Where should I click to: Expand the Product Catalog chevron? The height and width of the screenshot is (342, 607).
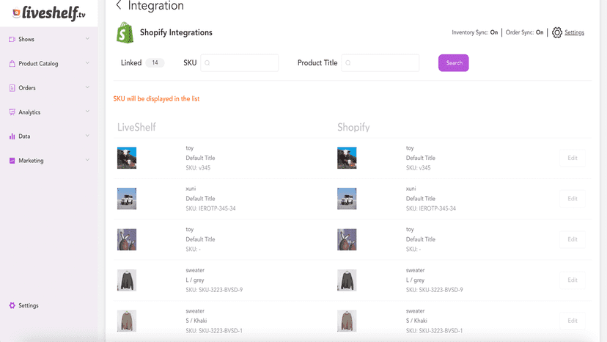[x=87, y=63]
